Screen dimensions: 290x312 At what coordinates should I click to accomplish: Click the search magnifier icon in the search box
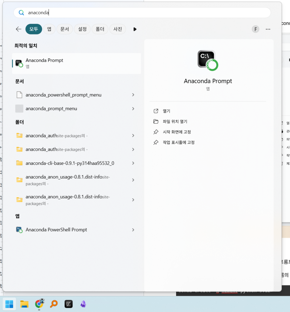coord(21,13)
